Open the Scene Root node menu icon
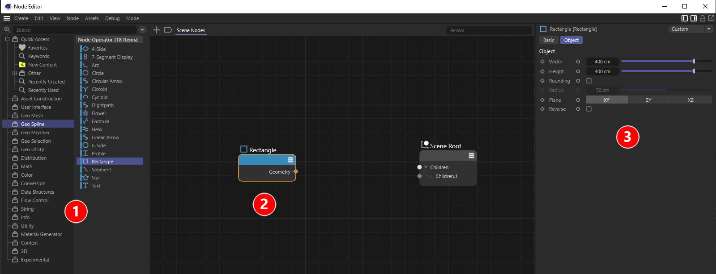Viewport: 716px width, 274px height. click(x=471, y=155)
